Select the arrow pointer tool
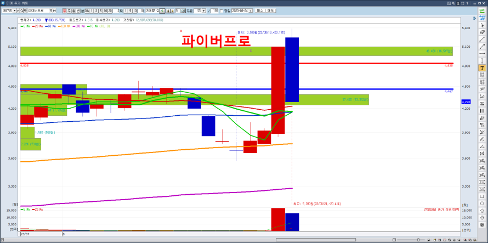 [482, 25]
